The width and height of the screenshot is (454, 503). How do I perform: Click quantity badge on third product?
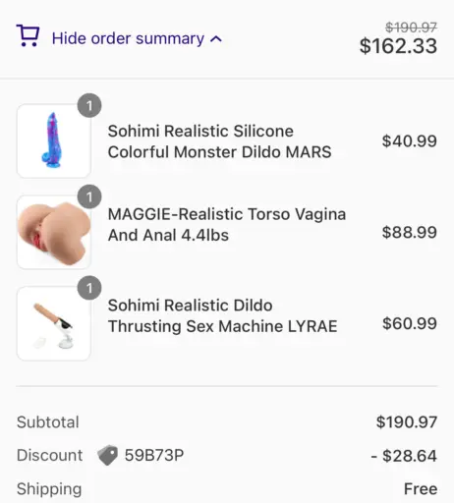89,288
